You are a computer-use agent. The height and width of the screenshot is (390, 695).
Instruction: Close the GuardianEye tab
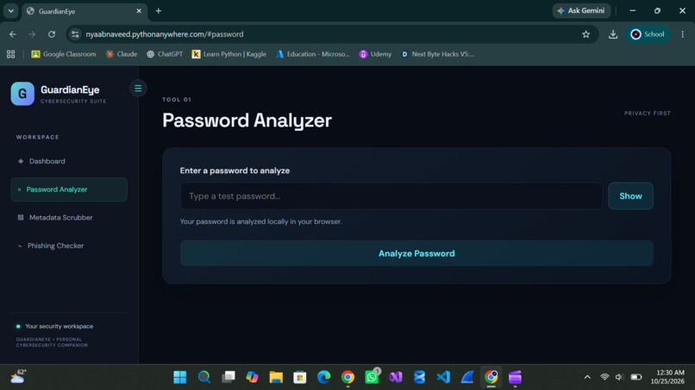(x=139, y=11)
